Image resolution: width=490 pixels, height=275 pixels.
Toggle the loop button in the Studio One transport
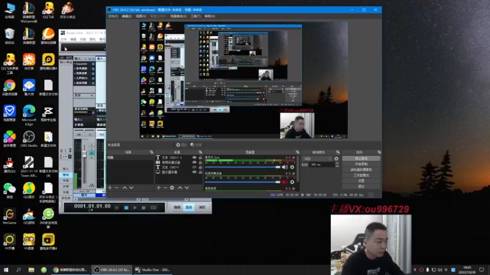(153, 208)
